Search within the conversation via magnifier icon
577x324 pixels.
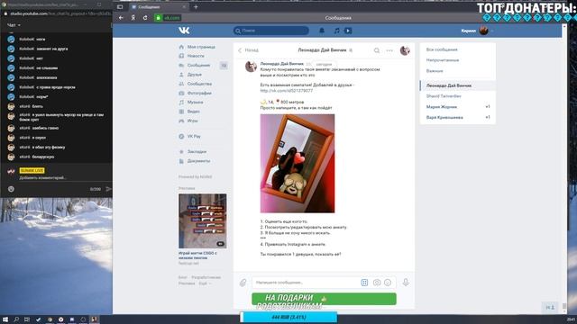pos(377,50)
